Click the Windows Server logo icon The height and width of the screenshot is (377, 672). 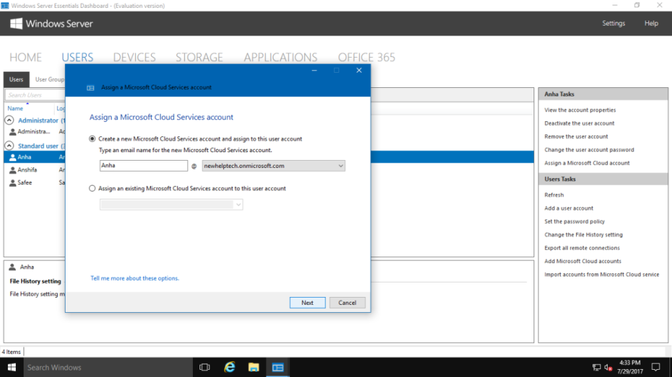tap(16, 24)
